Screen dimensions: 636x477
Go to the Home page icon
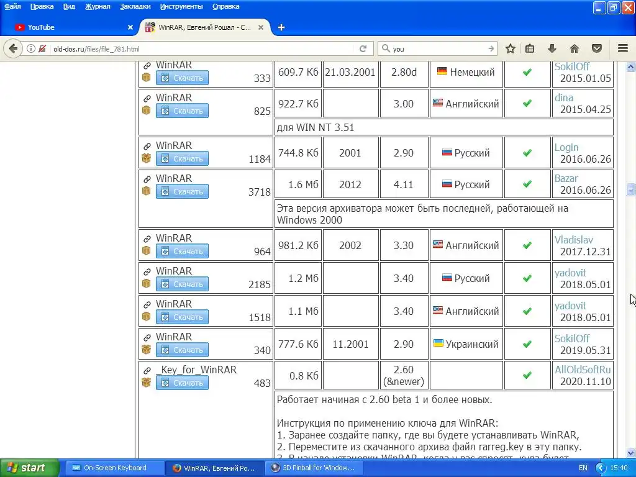pyautogui.click(x=575, y=48)
